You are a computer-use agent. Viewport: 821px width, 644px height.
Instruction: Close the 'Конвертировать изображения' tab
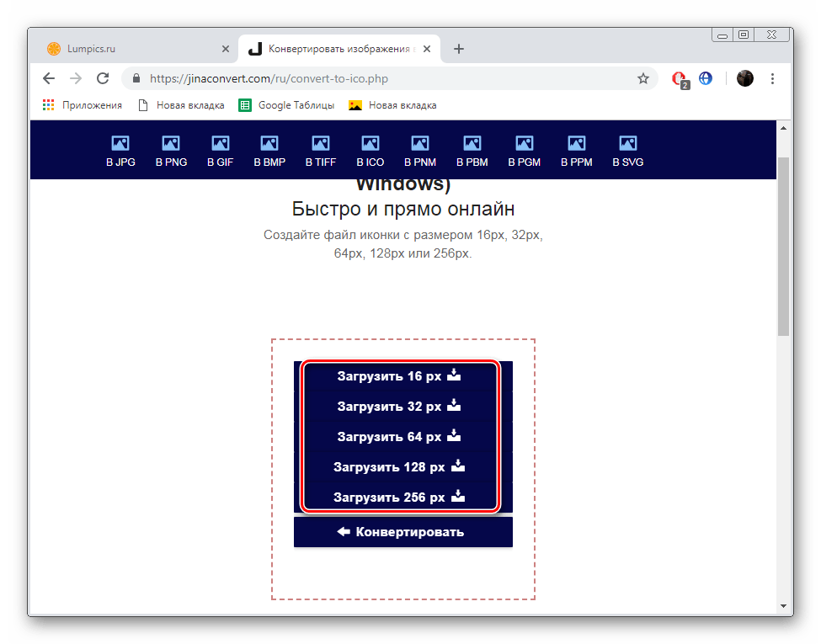[x=427, y=49]
